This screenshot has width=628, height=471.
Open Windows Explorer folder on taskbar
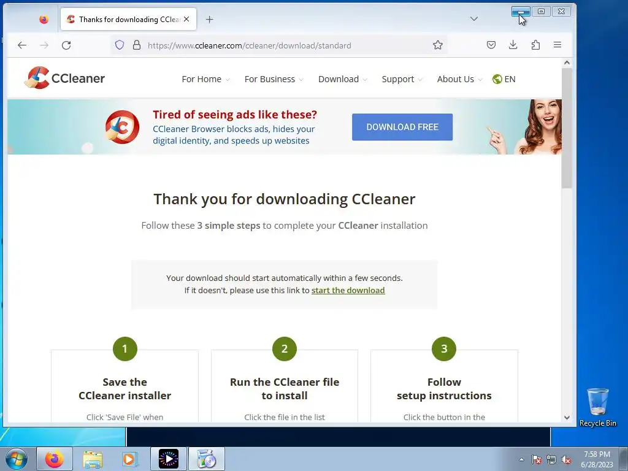(x=93, y=459)
